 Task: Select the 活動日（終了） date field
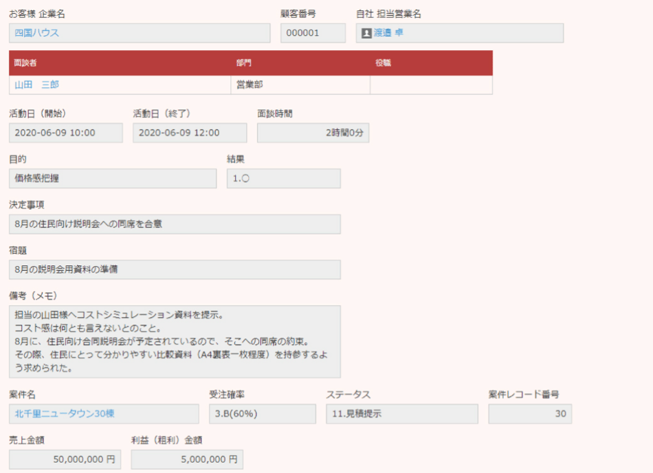(x=190, y=133)
